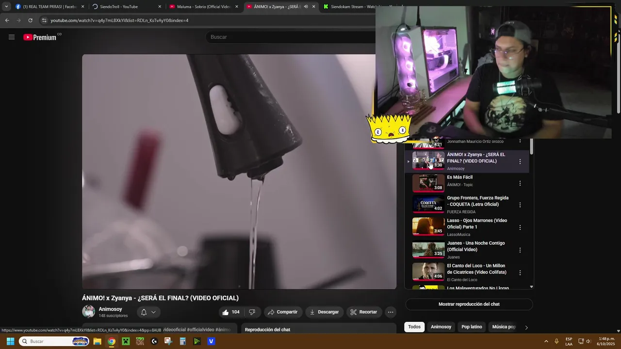Launch Minecraft creeper icon on taskbar
Image resolution: width=621 pixels, height=349 pixels.
pyautogui.click(x=126, y=341)
